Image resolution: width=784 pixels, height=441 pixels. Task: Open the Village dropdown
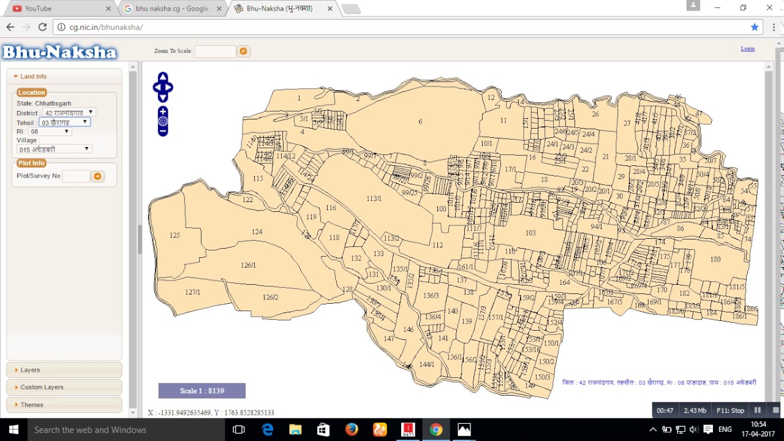click(54, 149)
